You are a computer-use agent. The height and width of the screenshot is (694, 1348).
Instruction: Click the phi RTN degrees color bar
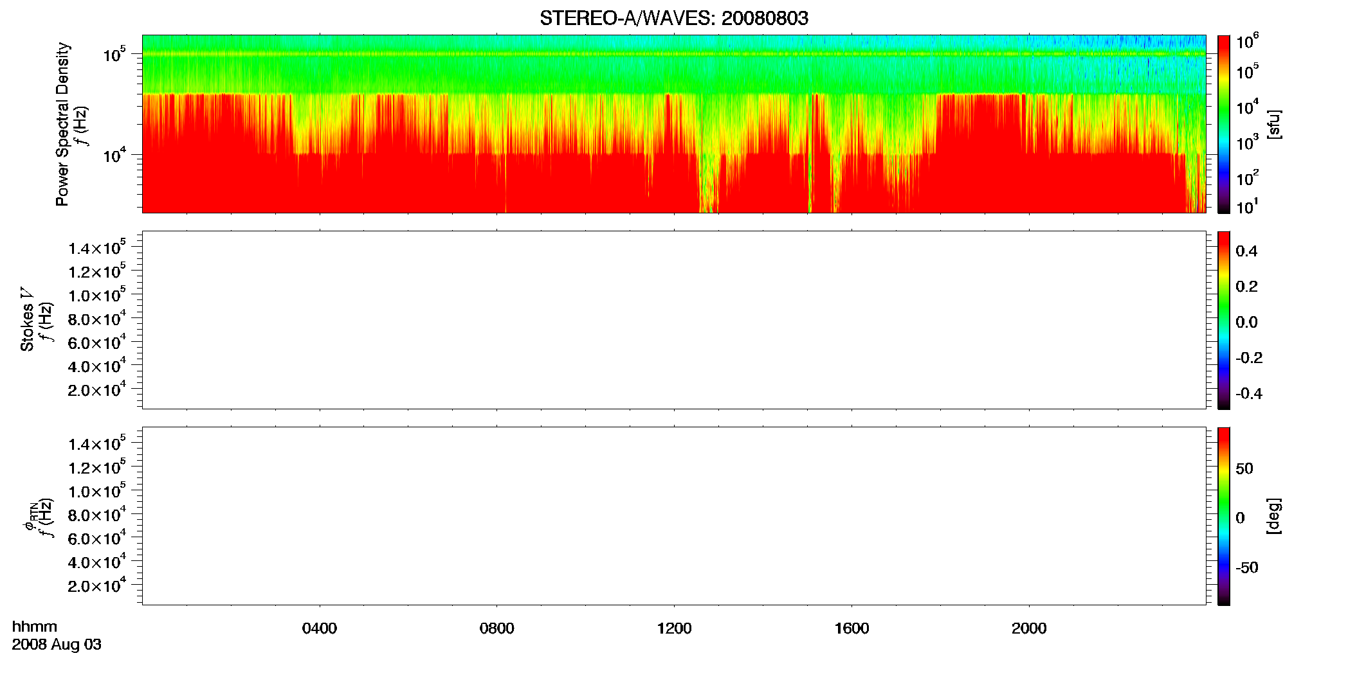click(x=1224, y=516)
